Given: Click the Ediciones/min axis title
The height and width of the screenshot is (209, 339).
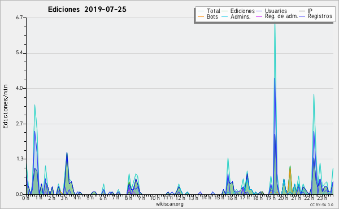Looking at the screenshot, I should coord(5,106).
